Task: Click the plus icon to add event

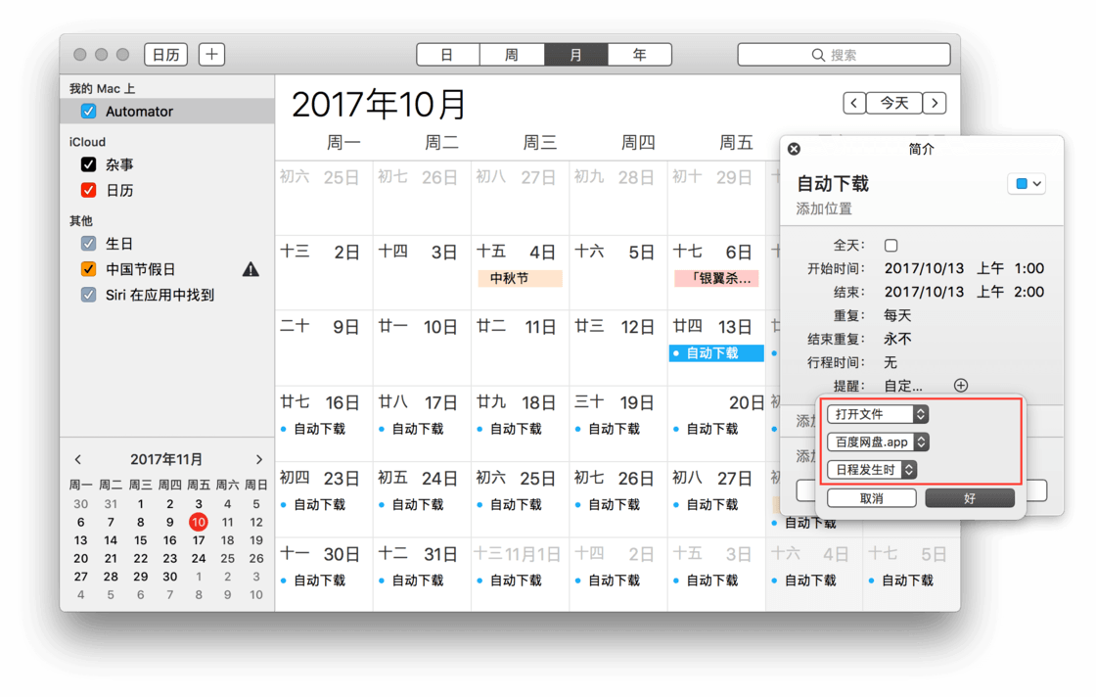Action: pyautogui.click(x=211, y=55)
